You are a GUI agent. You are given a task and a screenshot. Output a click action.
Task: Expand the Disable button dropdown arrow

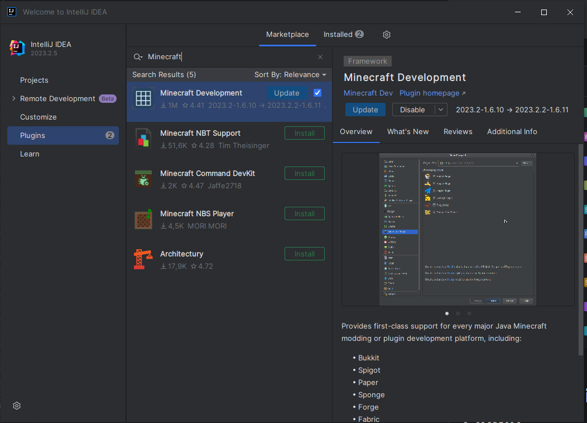441,110
